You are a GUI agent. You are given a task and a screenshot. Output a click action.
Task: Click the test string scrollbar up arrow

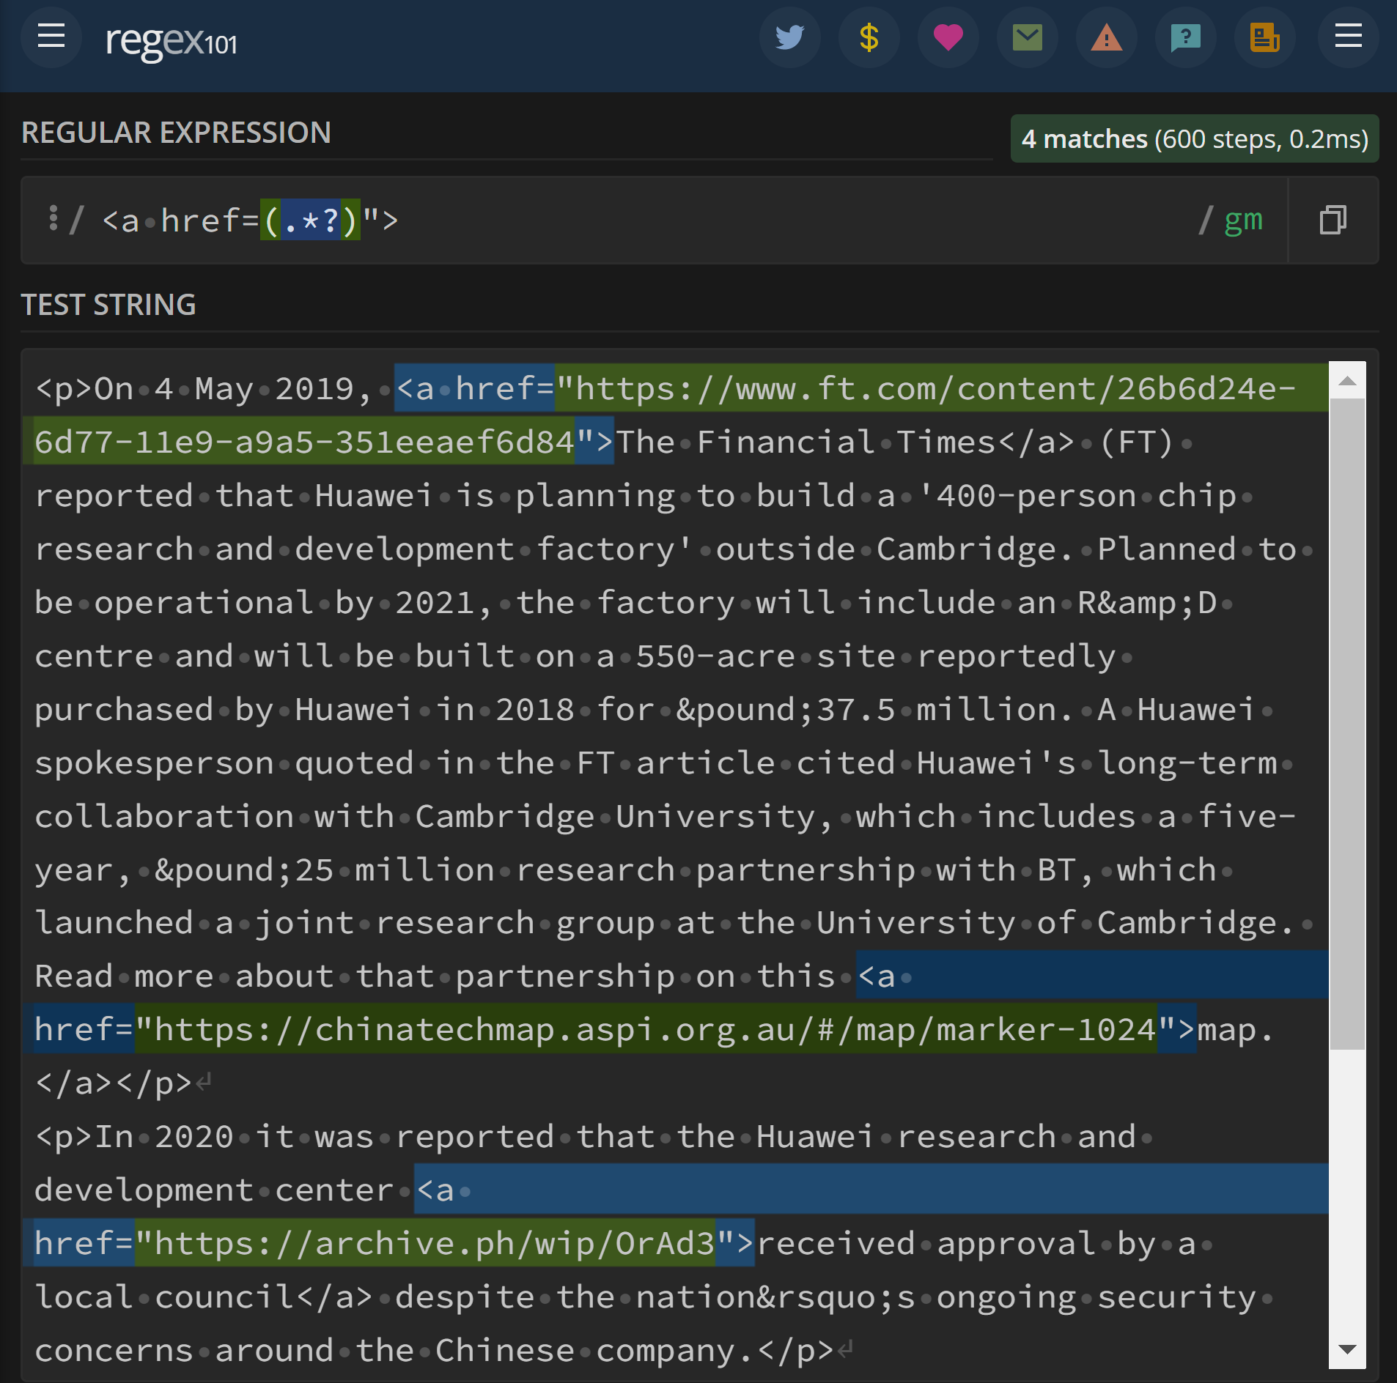tap(1347, 380)
